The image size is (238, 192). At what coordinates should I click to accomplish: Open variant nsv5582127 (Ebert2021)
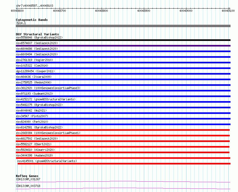pyautogui.click(x=34, y=144)
